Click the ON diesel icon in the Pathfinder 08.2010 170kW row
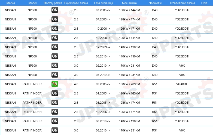 pyautogui.click(x=55, y=130)
